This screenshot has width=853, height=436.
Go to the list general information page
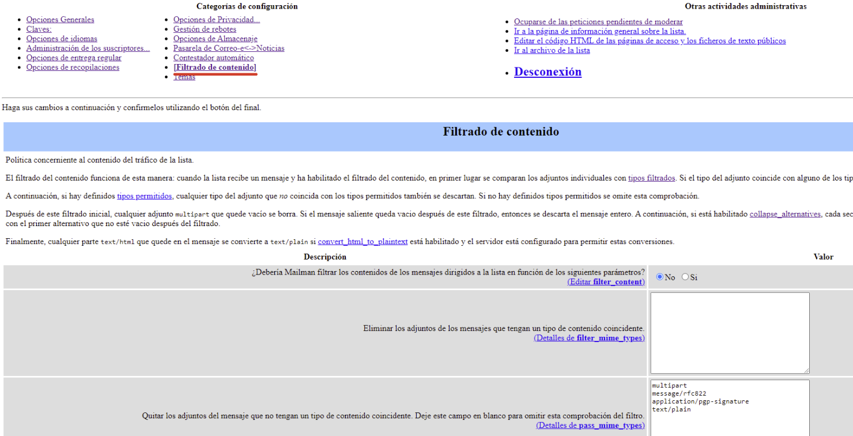(x=600, y=31)
